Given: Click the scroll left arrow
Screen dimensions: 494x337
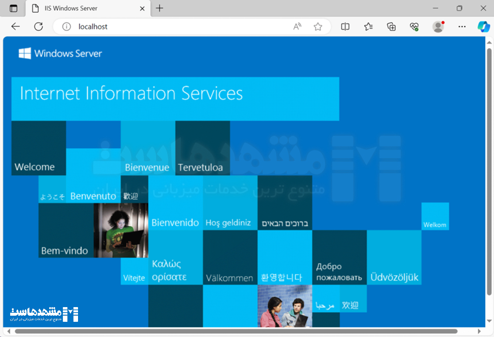Looking at the screenshot, I should pos(9,331).
